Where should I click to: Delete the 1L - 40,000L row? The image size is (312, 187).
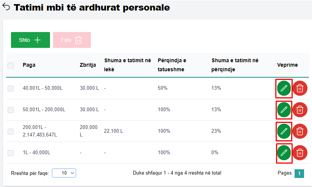[x=300, y=153]
